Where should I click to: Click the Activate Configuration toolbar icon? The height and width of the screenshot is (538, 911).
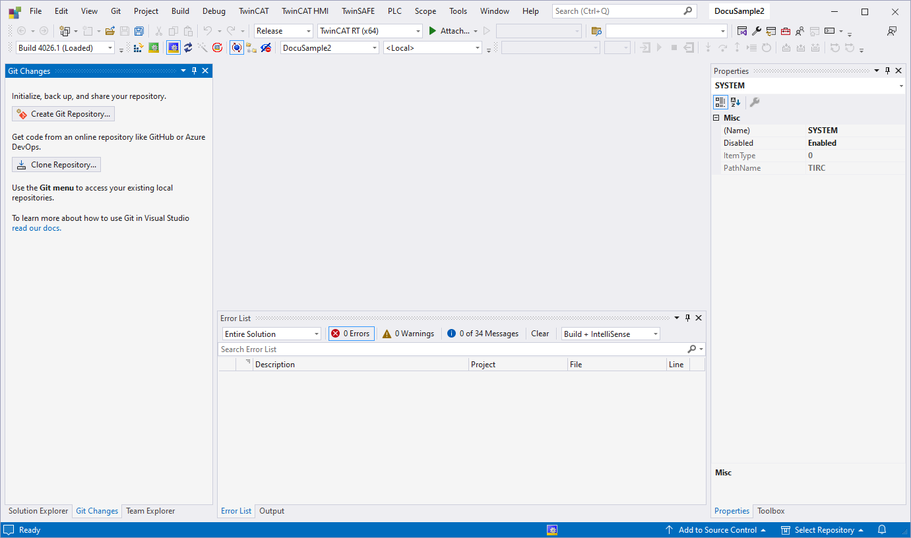[138, 47]
